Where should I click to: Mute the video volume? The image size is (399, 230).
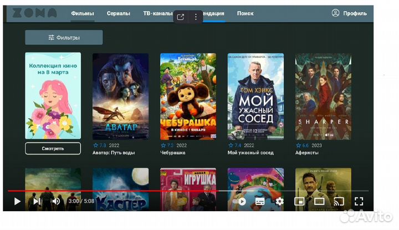pyautogui.click(x=55, y=201)
